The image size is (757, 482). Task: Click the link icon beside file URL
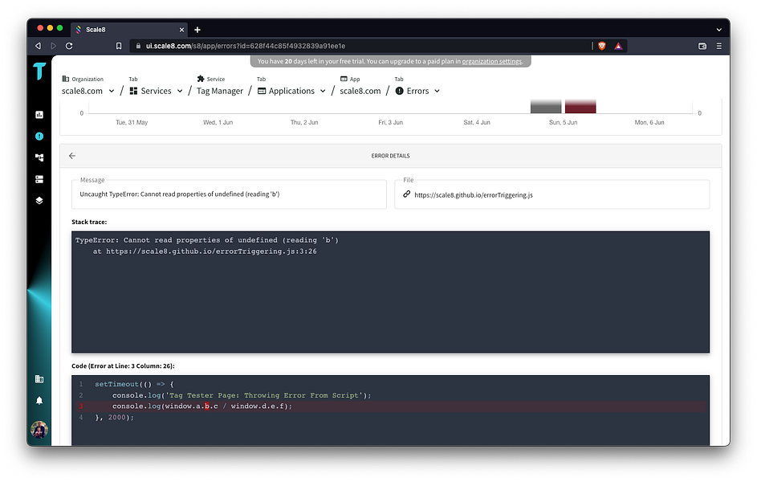pyautogui.click(x=406, y=194)
